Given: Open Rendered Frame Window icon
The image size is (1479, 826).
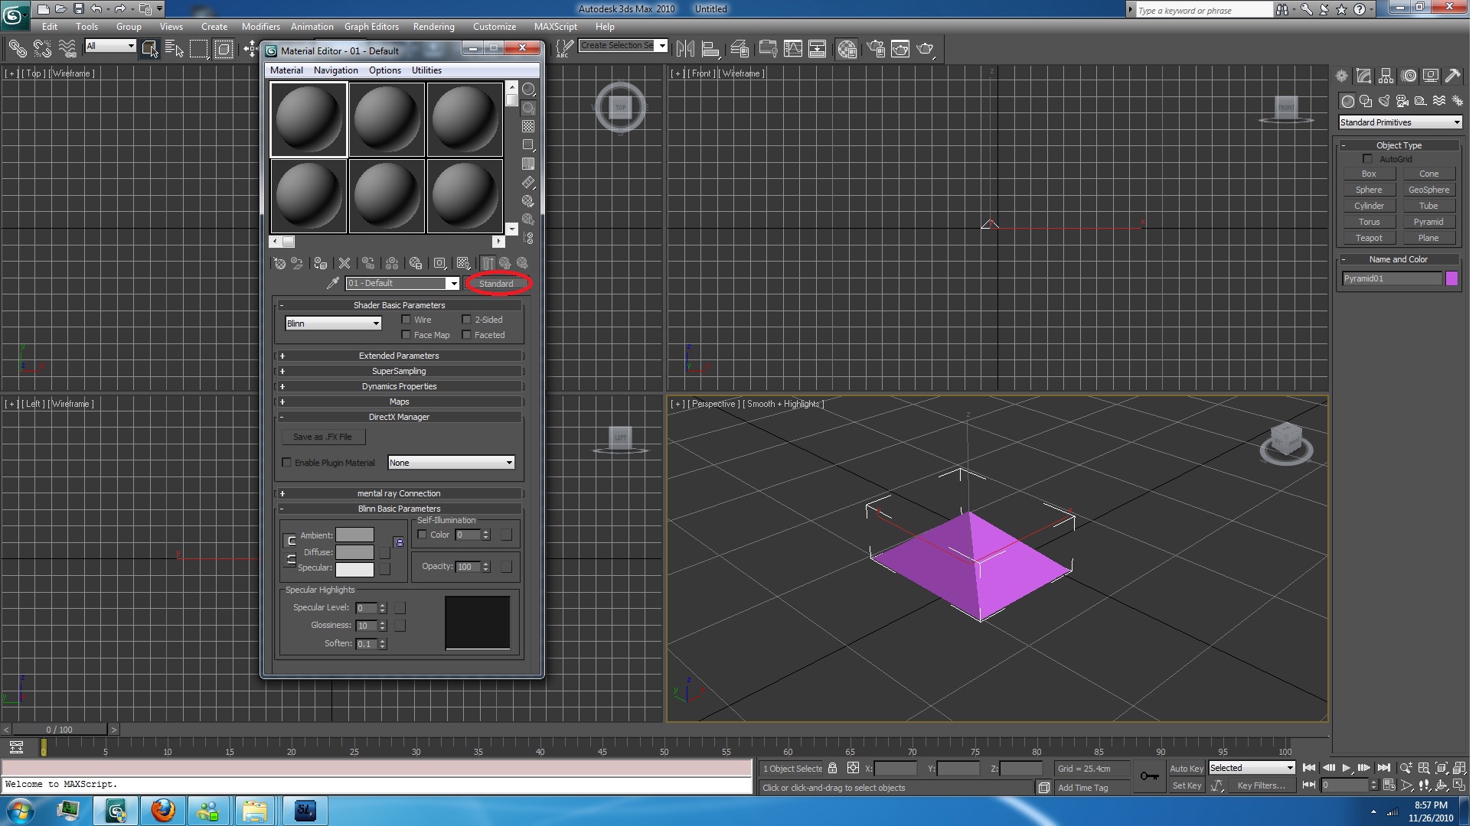Looking at the screenshot, I should click(900, 49).
